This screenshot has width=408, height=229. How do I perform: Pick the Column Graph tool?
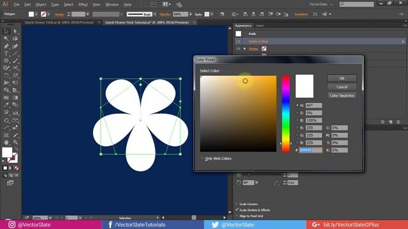pos(15,113)
